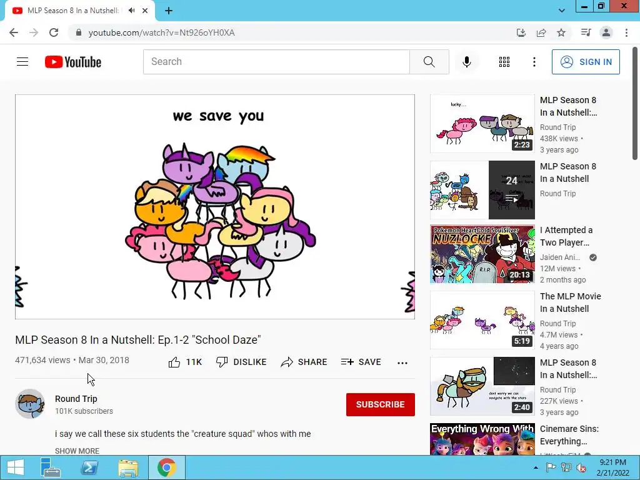This screenshot has height=480, width=640.
Task: Open Server Manager from the taskbar
Action: [51, 467]
